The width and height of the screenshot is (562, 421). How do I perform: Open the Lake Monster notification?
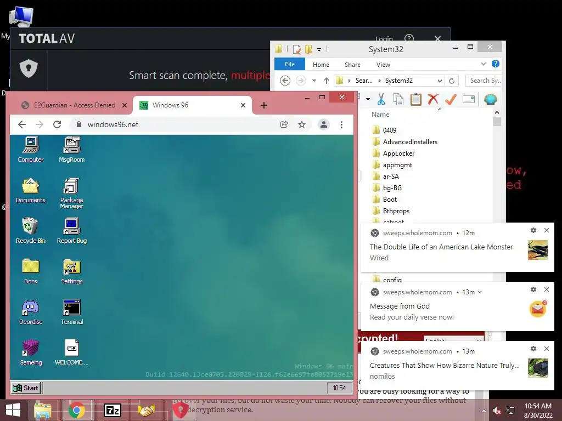coord(457,247)
